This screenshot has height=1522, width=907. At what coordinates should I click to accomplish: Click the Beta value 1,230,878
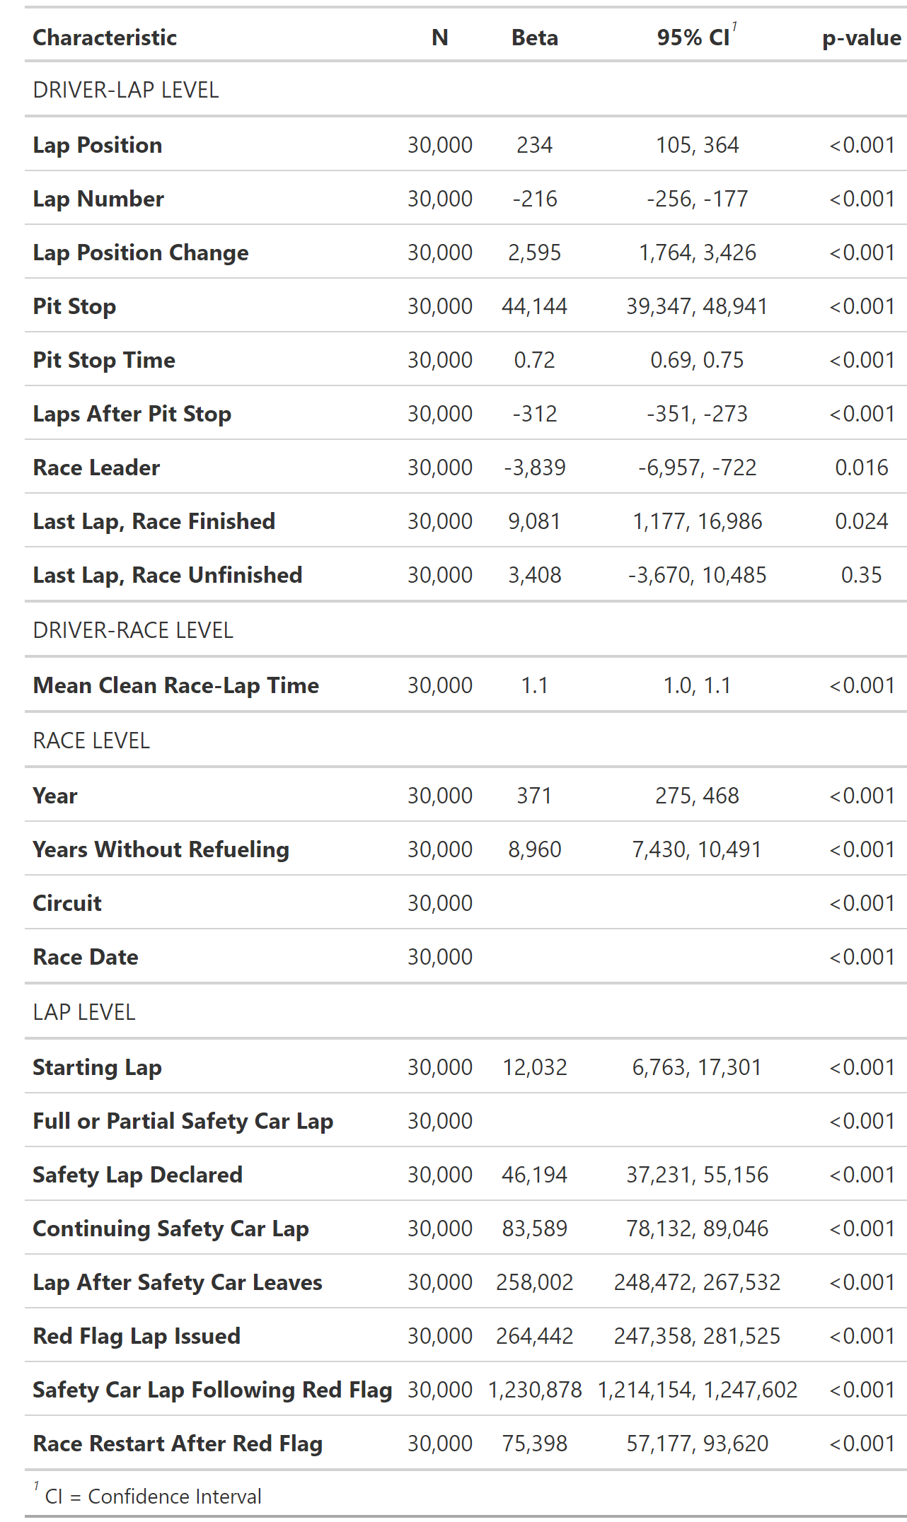534,1390
